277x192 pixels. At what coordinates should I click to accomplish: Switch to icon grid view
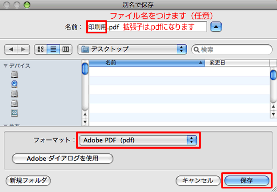(41, 49)
